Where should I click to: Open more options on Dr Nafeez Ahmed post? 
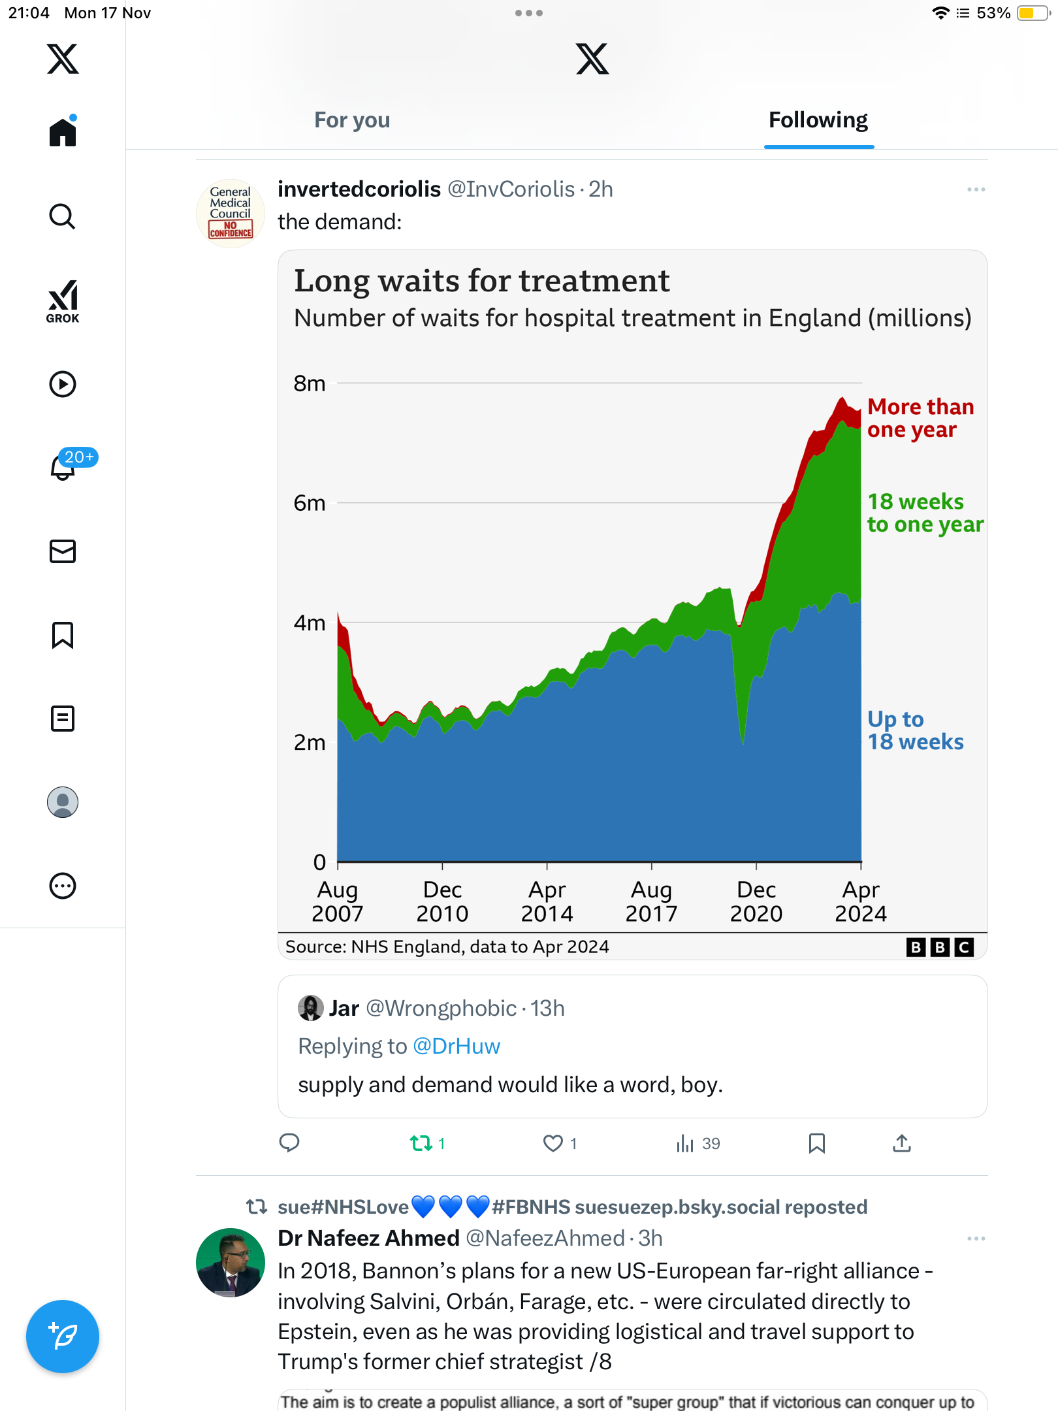[976, 1239]
